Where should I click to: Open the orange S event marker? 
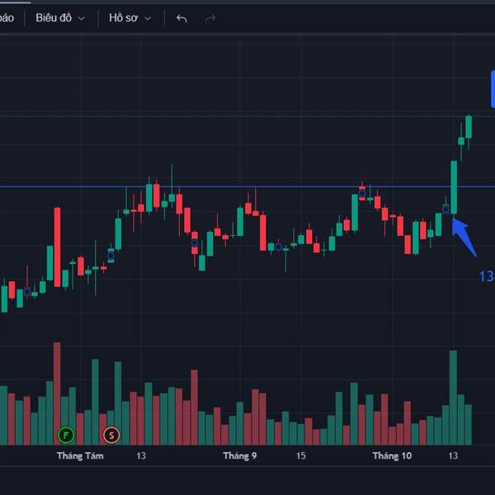pos(111,436)
